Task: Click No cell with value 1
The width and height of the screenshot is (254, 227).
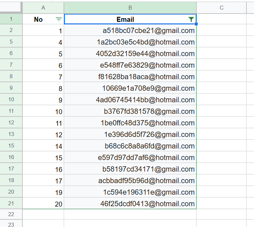Action: pos(43,30)
